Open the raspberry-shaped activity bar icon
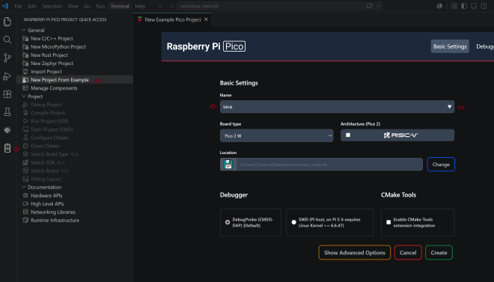This screenshot has width=494, height=282. [x=7, y=129]
